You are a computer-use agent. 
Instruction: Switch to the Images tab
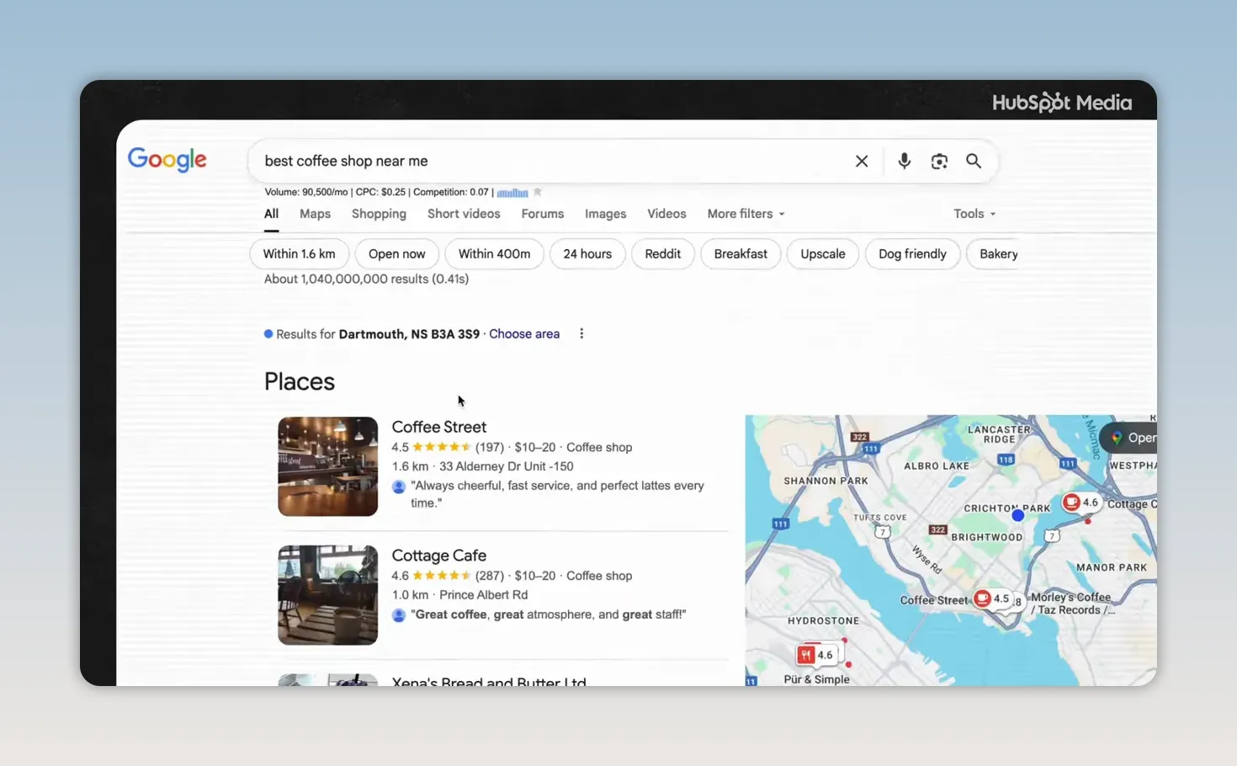pos(606,214)
